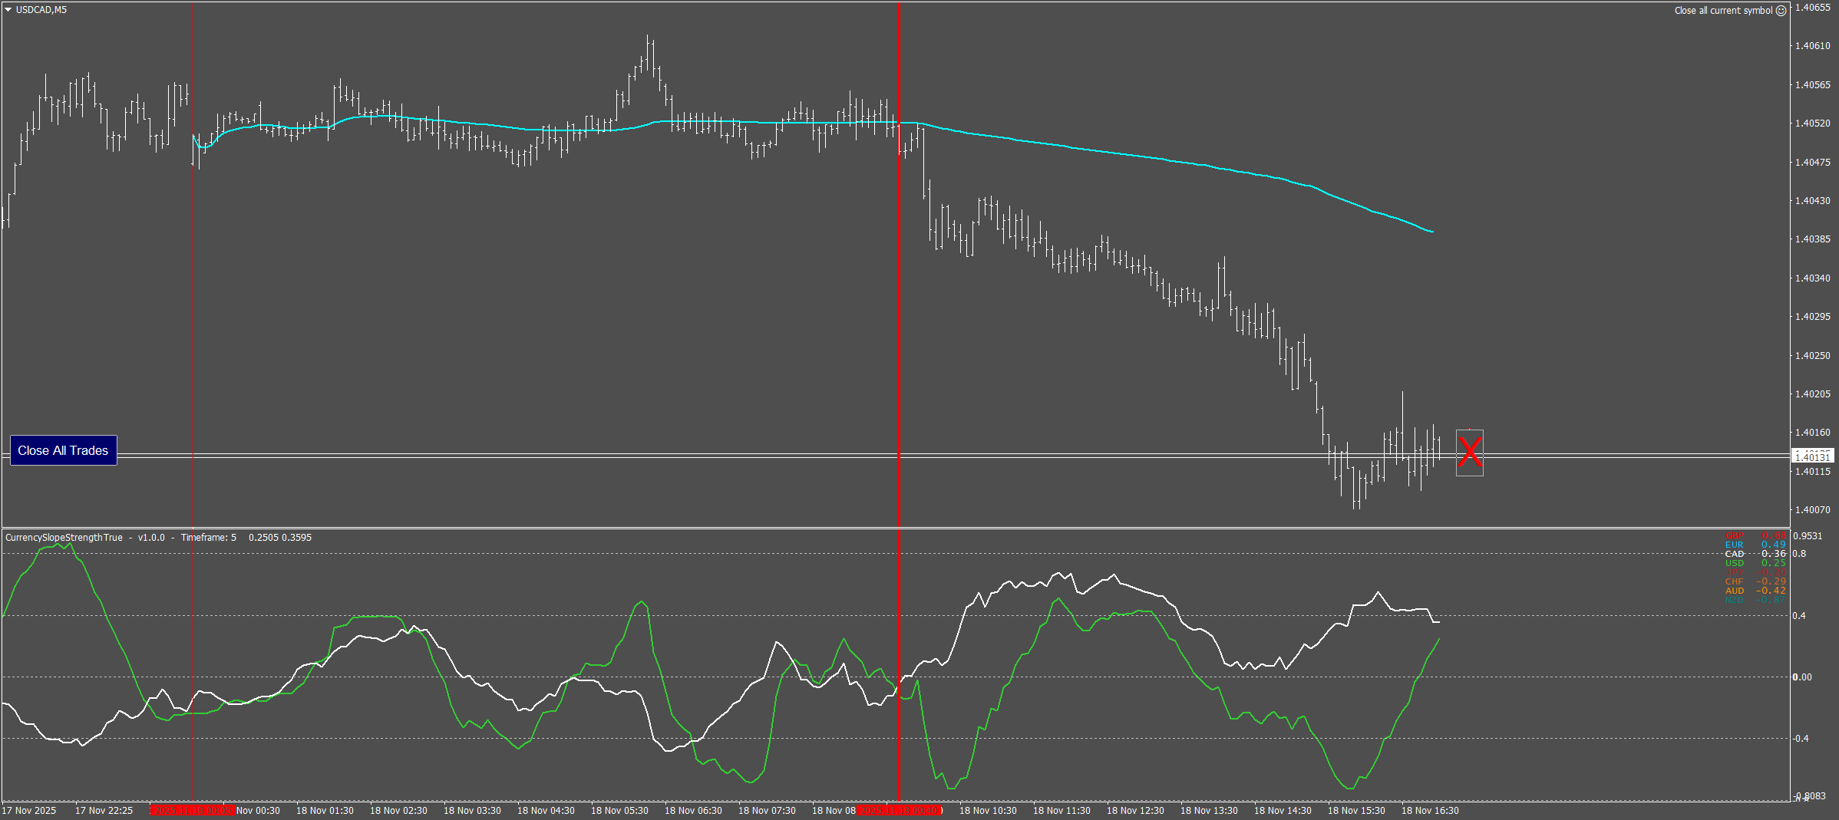Click the 18 Nov 10:30 time label
Screen dimensions: 1839x820
[x=988, y=811]
